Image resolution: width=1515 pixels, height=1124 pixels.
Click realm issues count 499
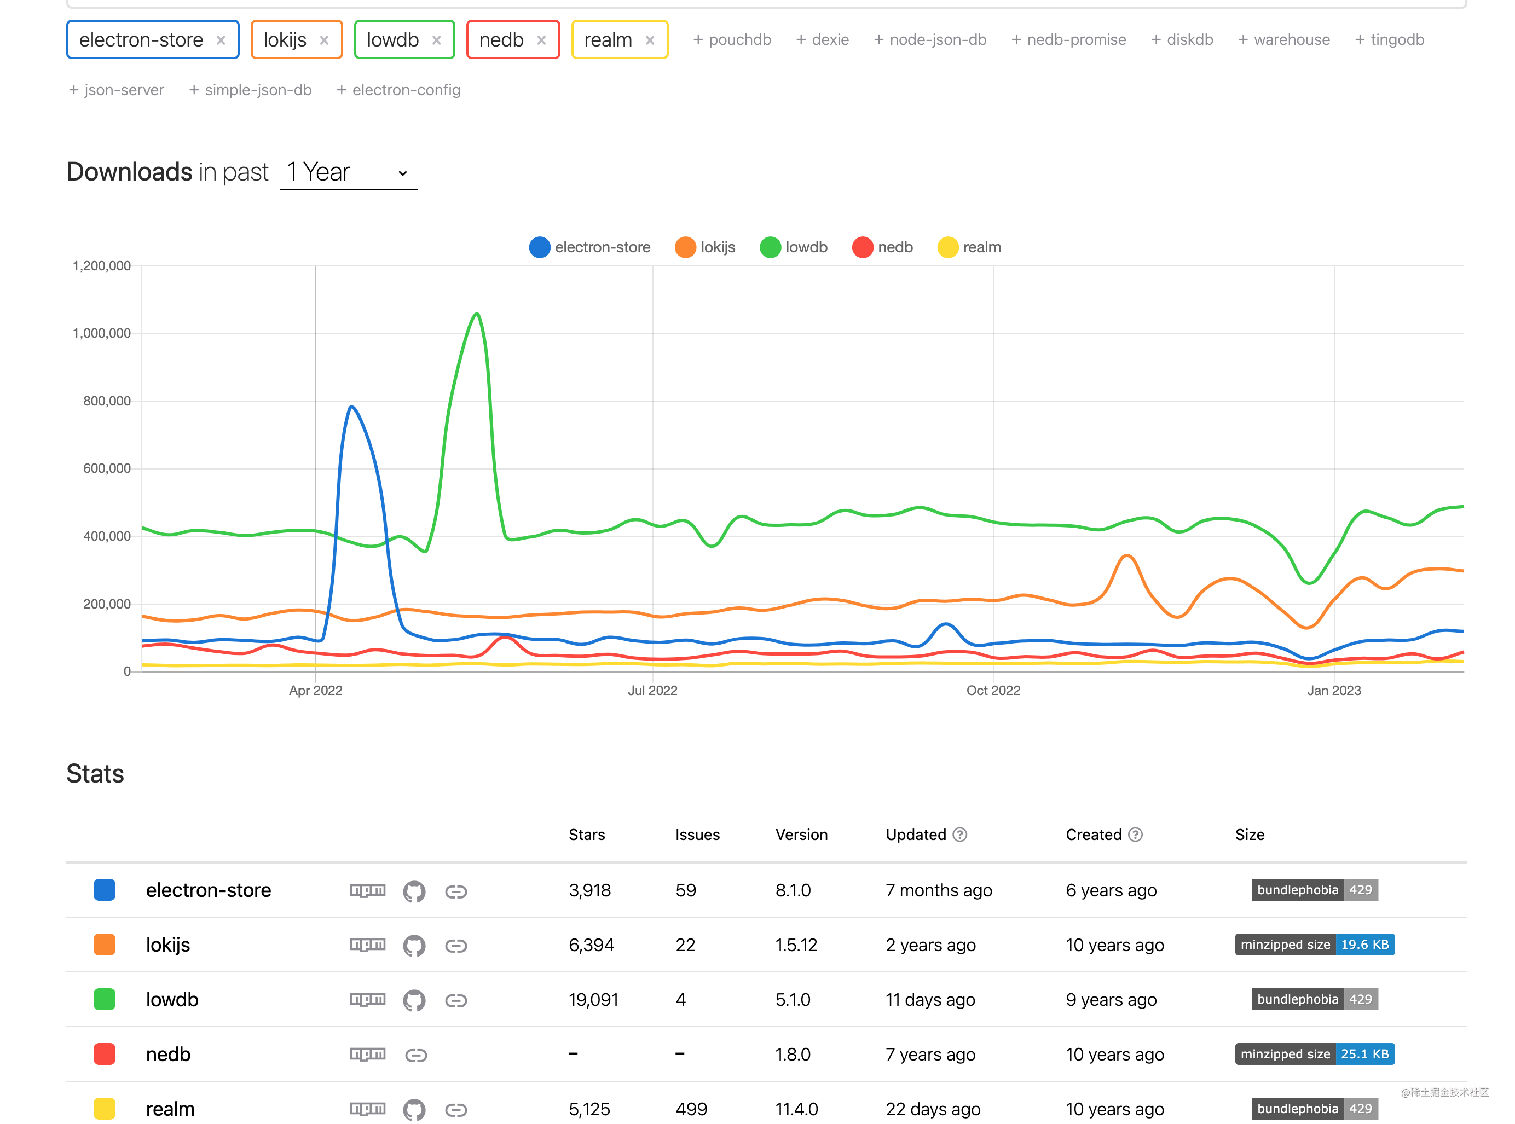691,1110
